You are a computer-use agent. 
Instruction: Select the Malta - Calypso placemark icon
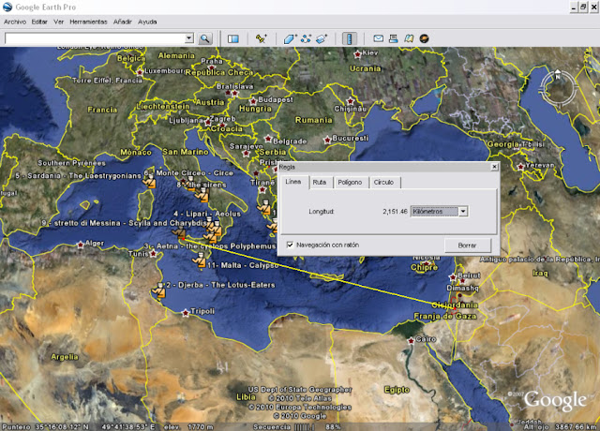(200, 260)
